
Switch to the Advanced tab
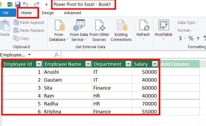click(x=72, y=13)
